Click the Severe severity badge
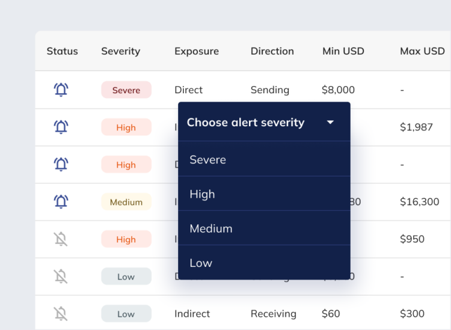The image size is (451, 330). [126, 90]
